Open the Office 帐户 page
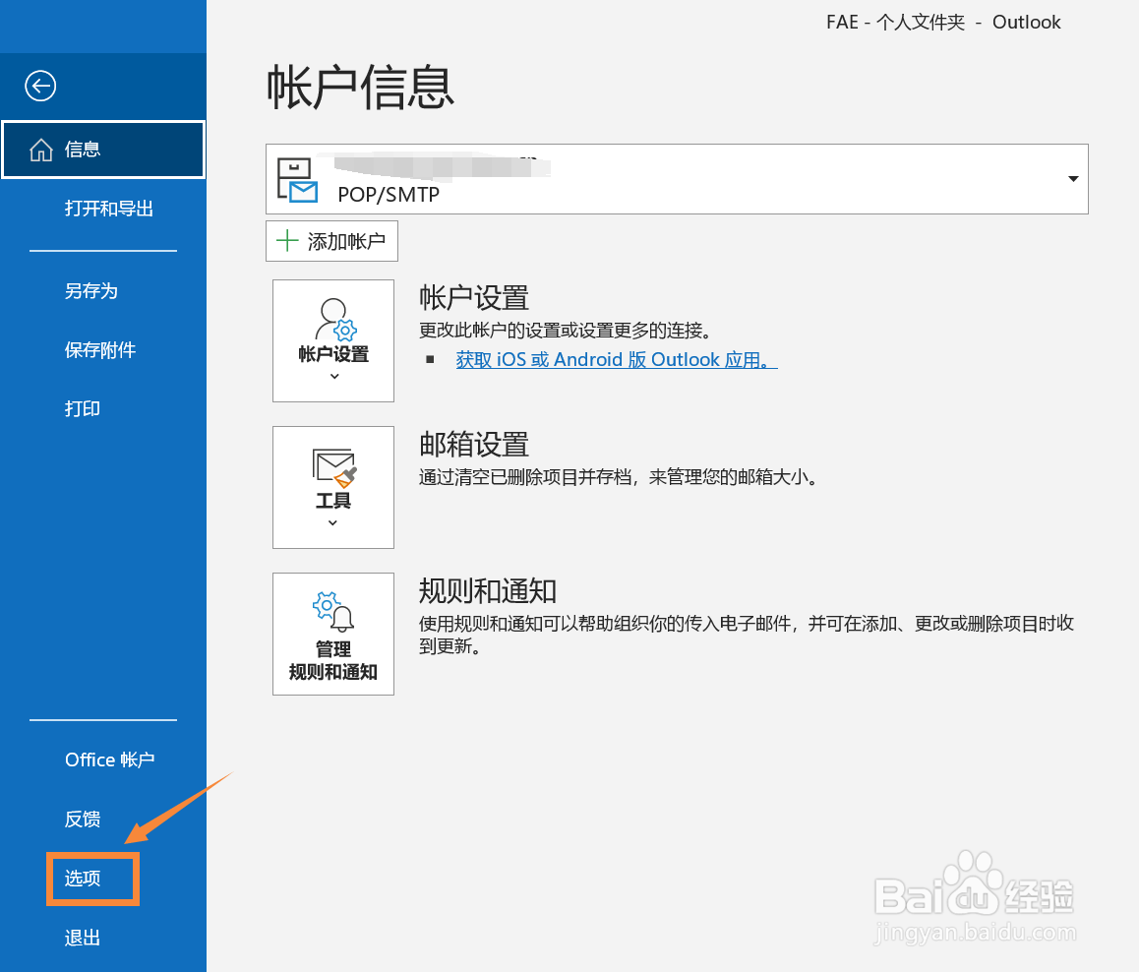 click(x=109, y=759)
